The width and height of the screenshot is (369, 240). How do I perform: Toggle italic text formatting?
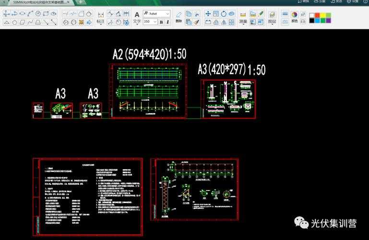coord(167,22)
